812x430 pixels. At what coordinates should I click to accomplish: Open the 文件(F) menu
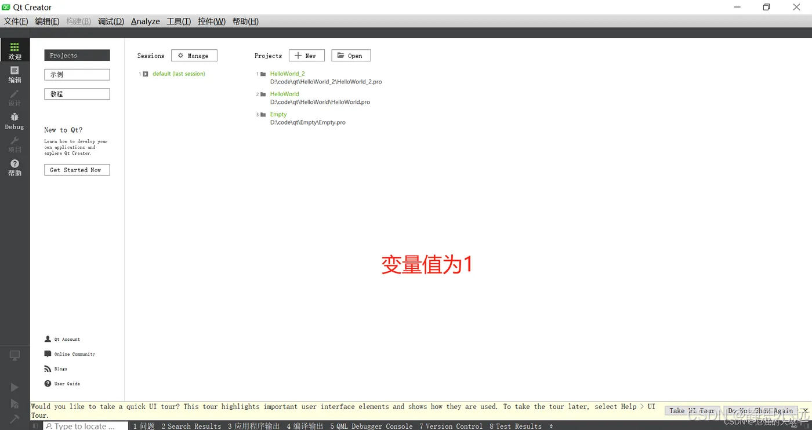[x=16, y=21]
